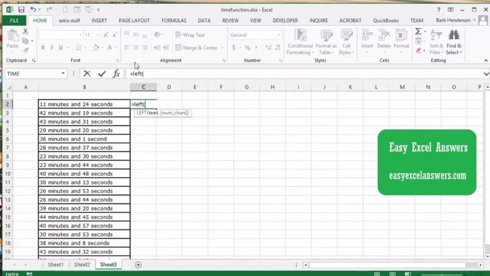Toggle Bold formatting

click(43, 48)
